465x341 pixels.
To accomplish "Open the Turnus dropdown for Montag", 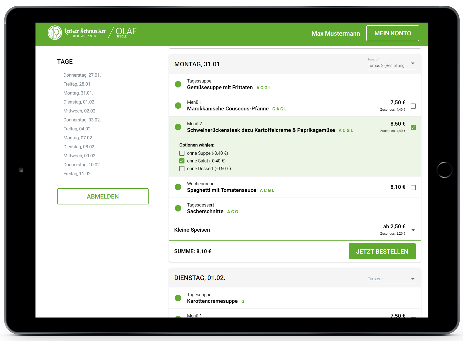I will pos(391,64).
